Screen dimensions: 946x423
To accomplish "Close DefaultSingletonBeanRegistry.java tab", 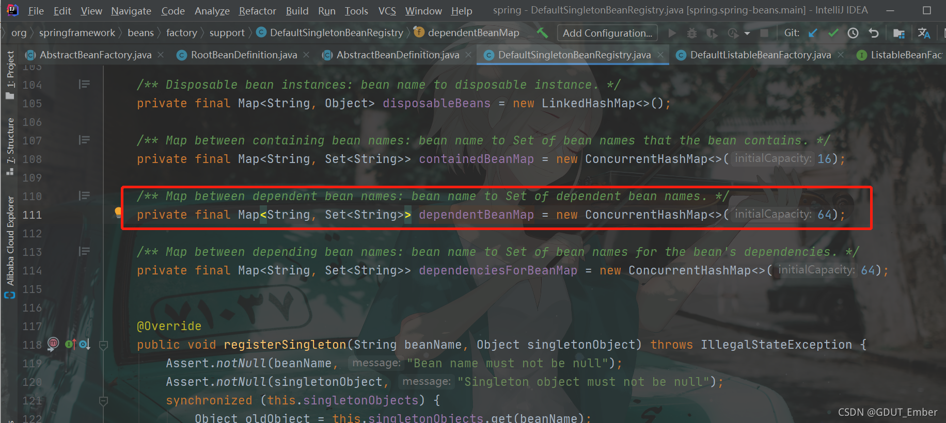I will [660, 55].
